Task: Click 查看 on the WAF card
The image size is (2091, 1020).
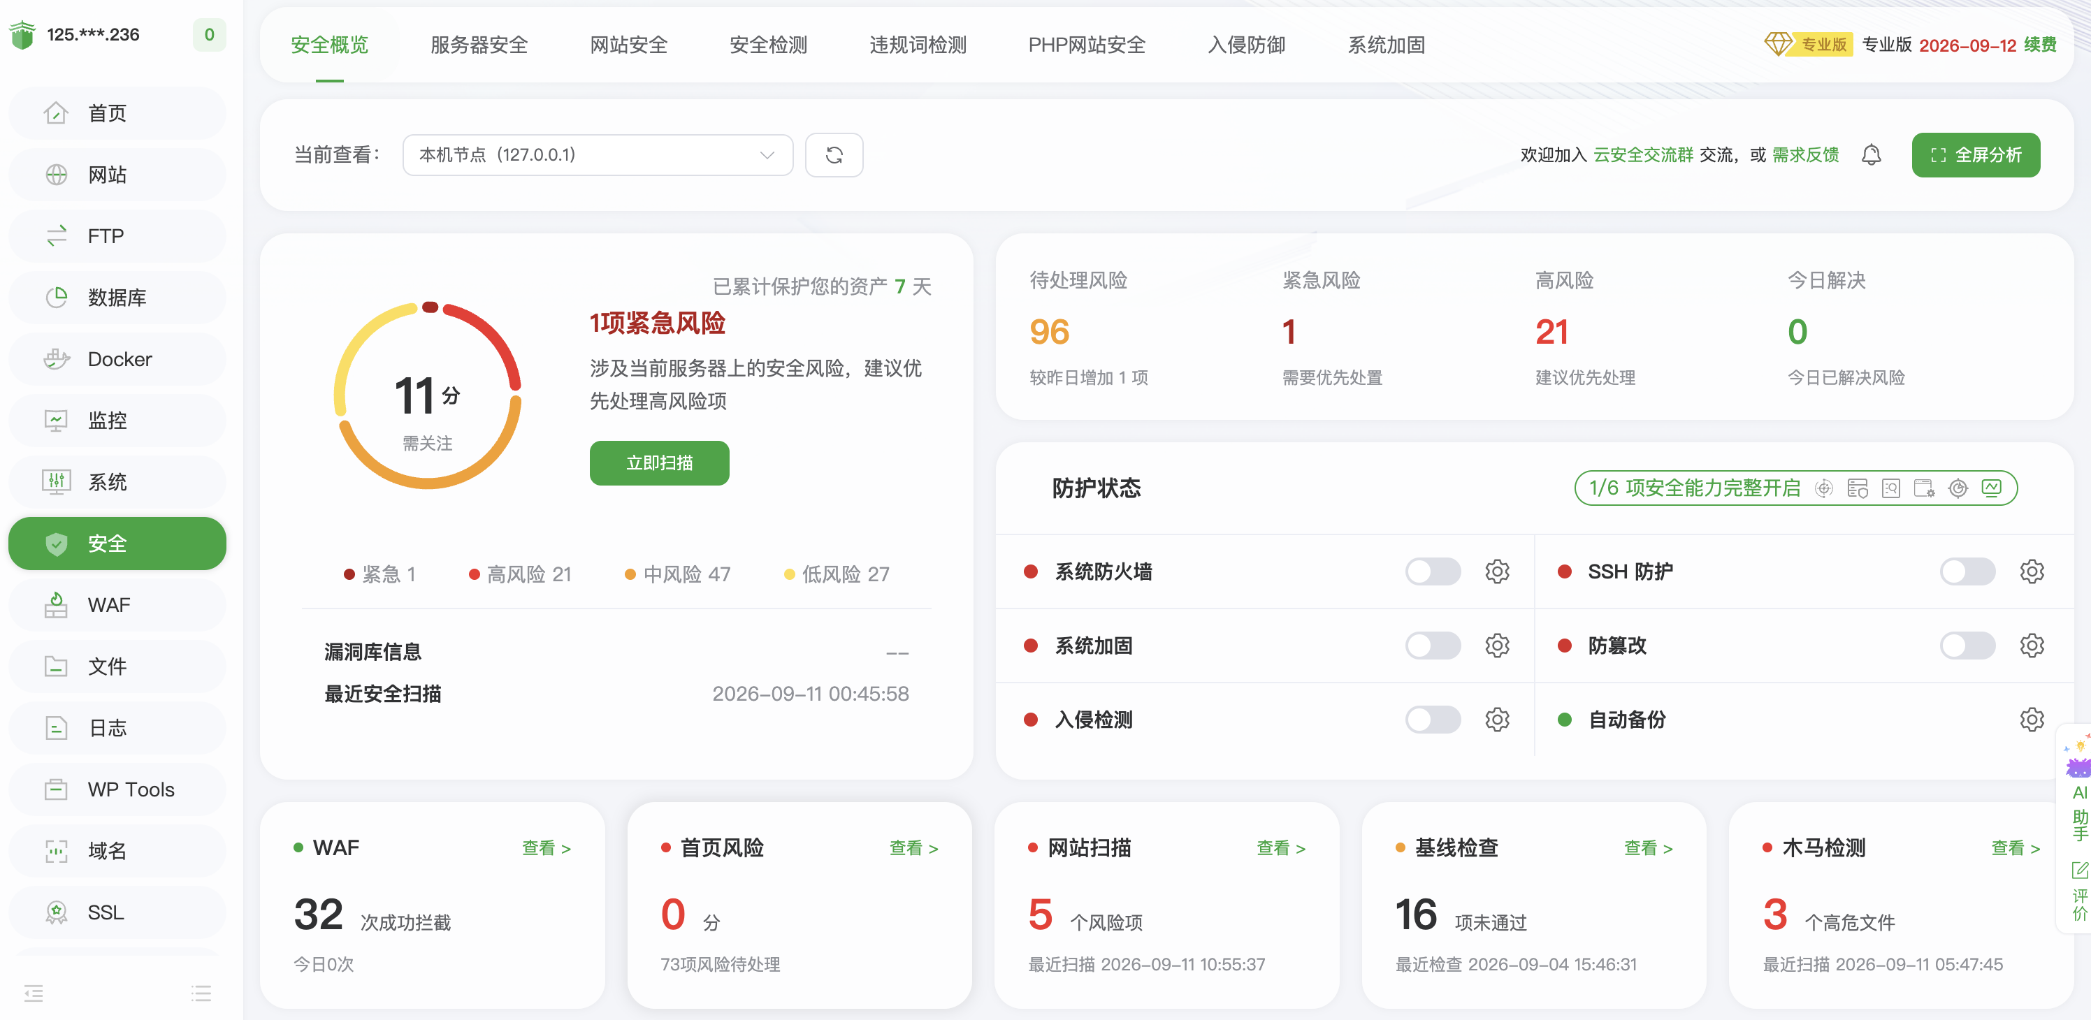Action: coord(547,847)
